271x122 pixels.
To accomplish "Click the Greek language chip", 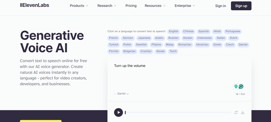I will (217, 45).
